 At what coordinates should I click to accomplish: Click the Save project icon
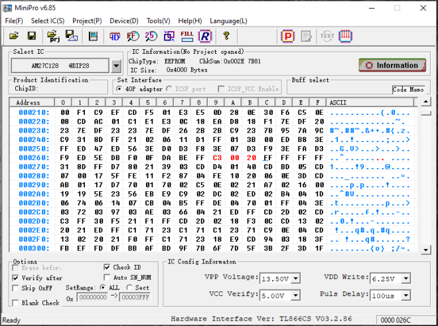pos(72,36)
